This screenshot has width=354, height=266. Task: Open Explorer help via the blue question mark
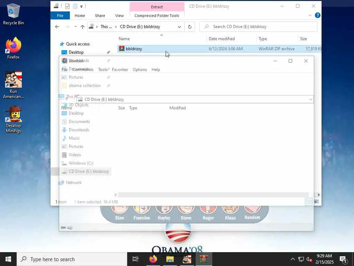(317, 15)
